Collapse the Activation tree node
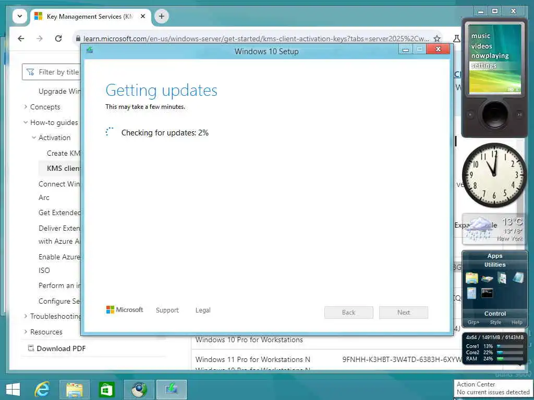Viewport: 534px width, 400px height. pos(34,137)
